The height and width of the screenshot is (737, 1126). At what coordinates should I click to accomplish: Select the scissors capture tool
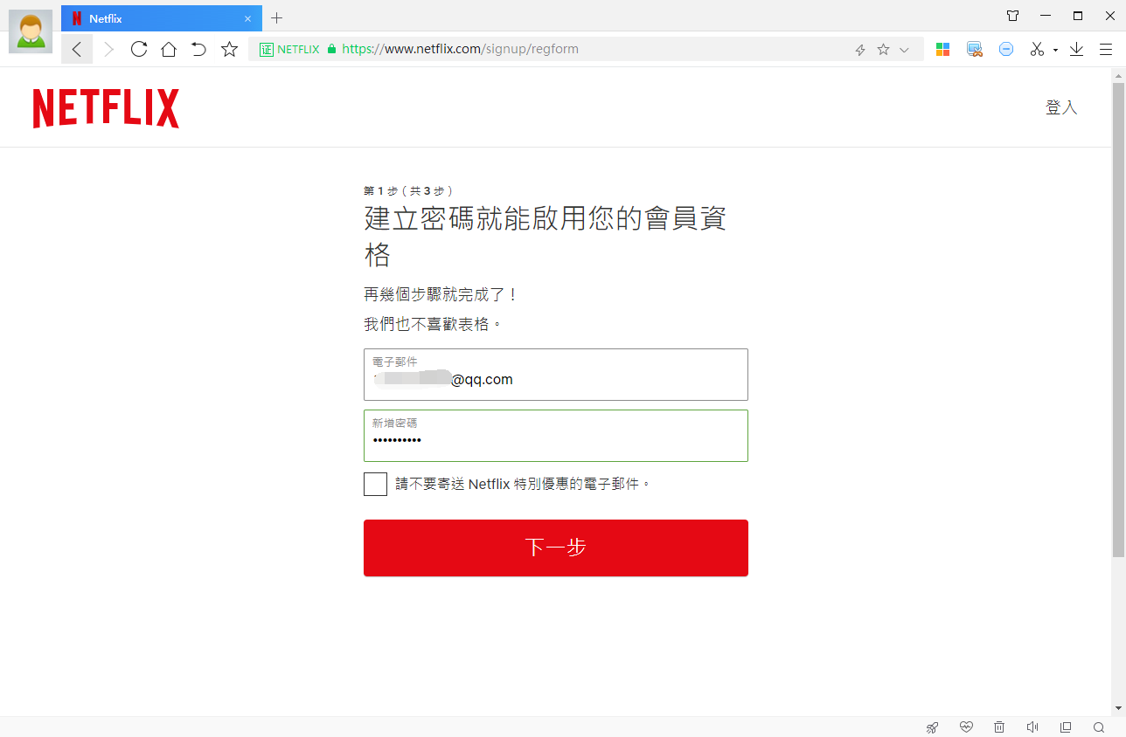(x=1037, y=50)
